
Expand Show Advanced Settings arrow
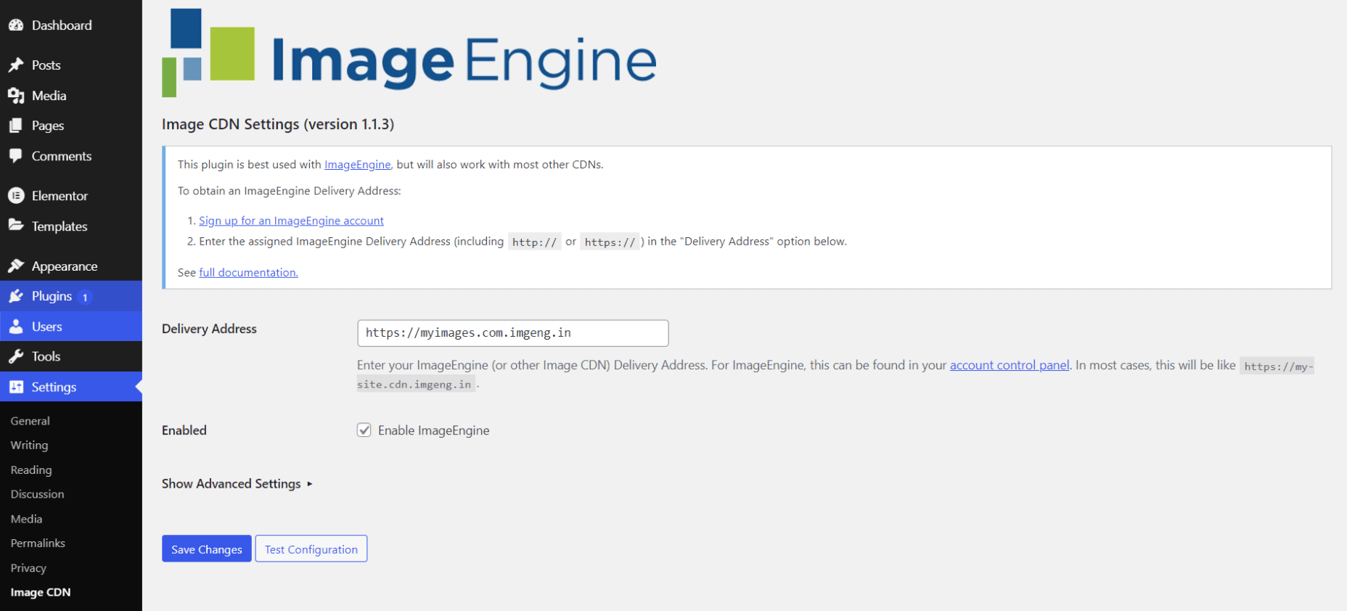[x=310, y=484]
